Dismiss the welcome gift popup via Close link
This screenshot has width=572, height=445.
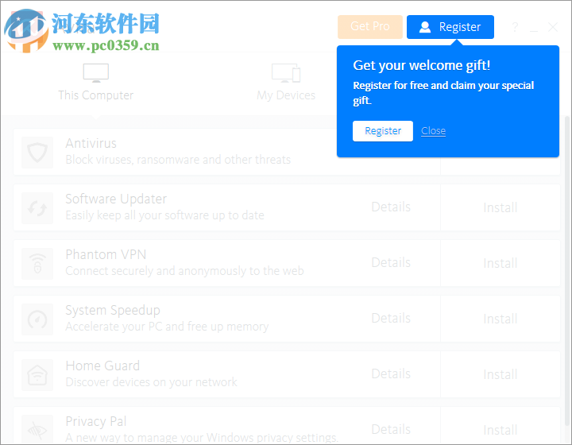coord(434,131)
